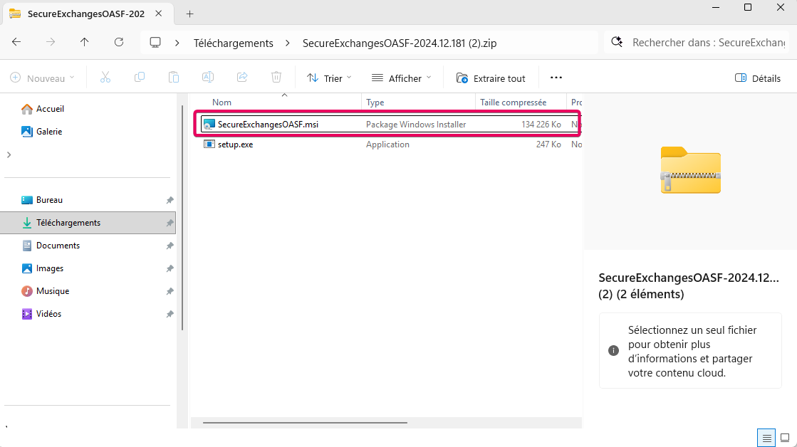Expand chevron after Téléchargements in address bar

coord(288,43)
